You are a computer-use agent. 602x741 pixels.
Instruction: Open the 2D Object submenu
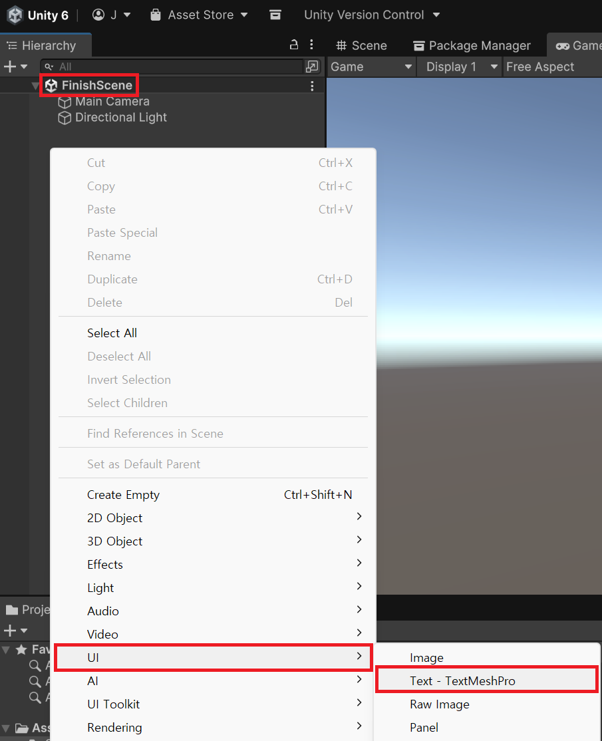pyautogui.click(x=213, y=518)
